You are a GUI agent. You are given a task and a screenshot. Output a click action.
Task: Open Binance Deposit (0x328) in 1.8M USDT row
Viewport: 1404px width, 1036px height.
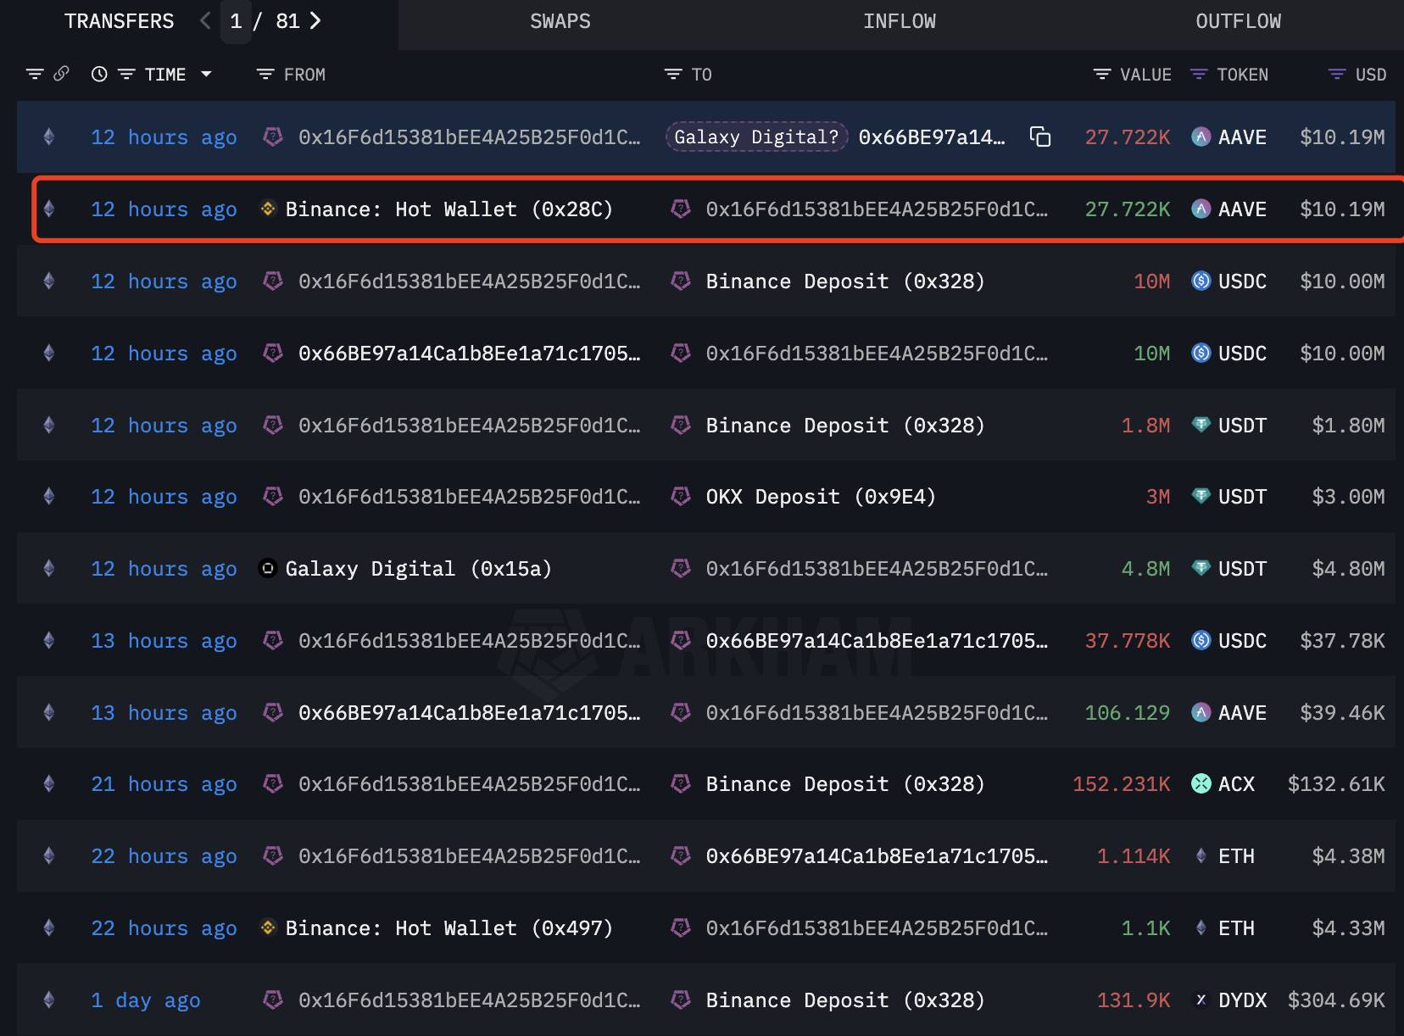pyautogui.click(x=845, y=426)
